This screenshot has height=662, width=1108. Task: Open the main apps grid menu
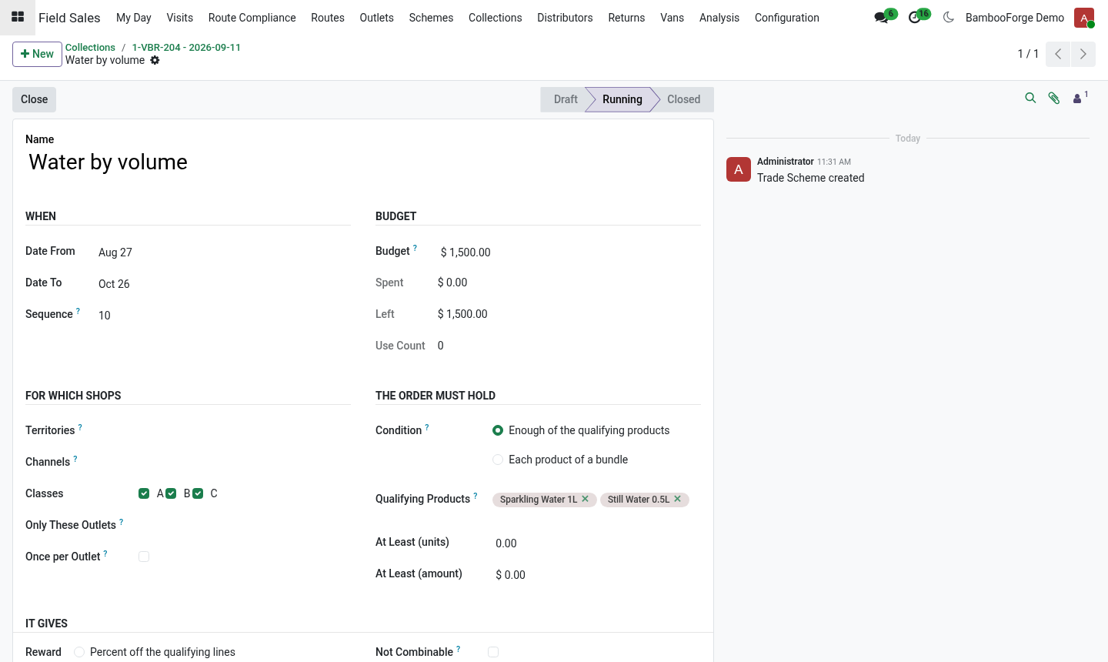coord(18,17)
